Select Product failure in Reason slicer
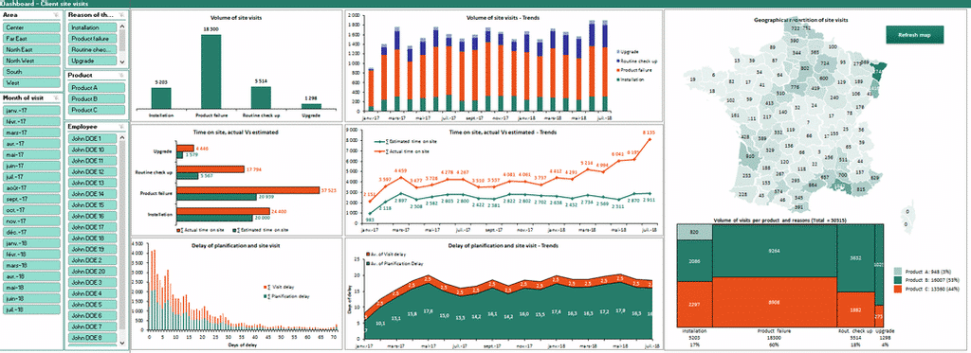 click(93, 39)
